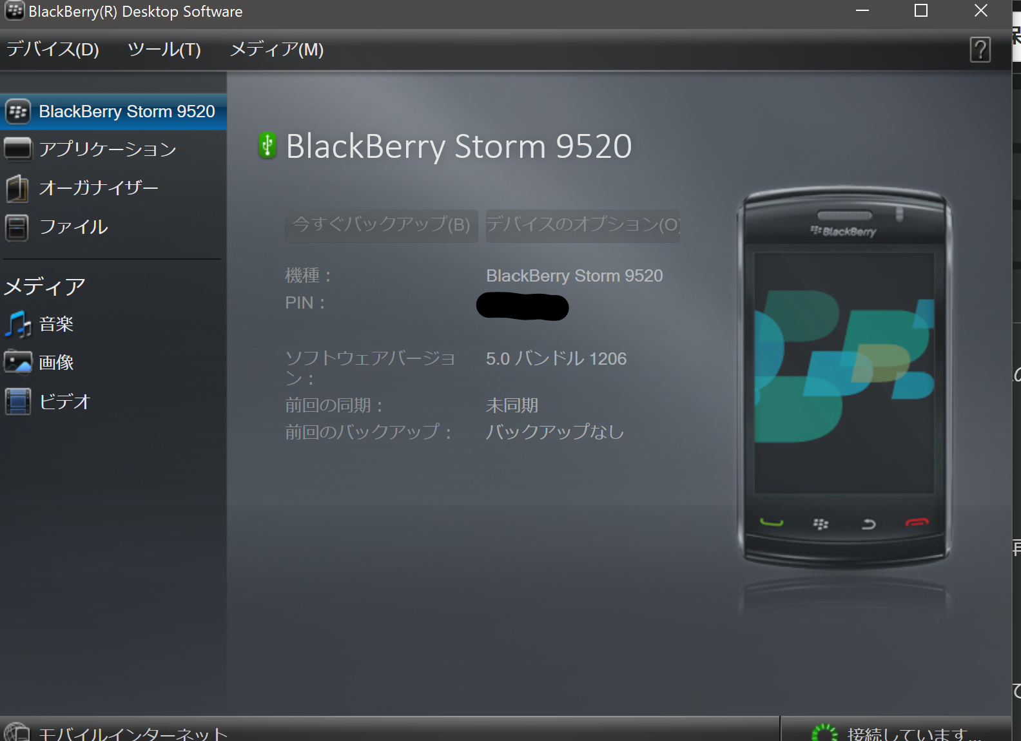Click the バックアップなし value

tap(555, 431)
